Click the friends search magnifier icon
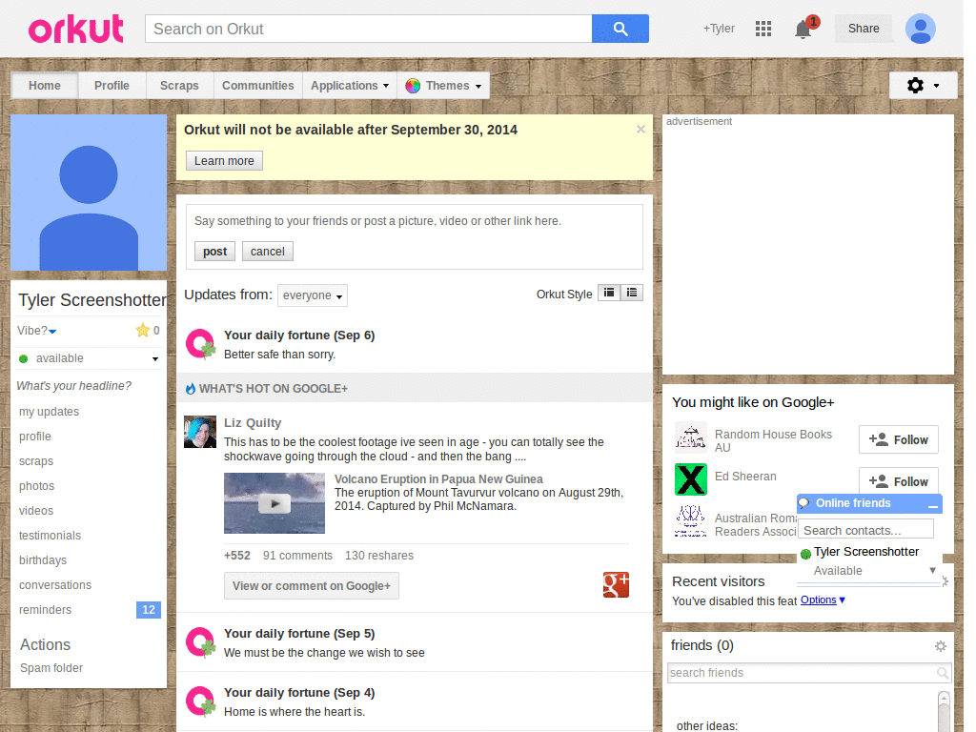Image resolution: width=976 pixels, height=732 pixels. [943, 673]
